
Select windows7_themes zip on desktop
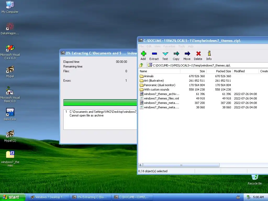tap(10, 159)
